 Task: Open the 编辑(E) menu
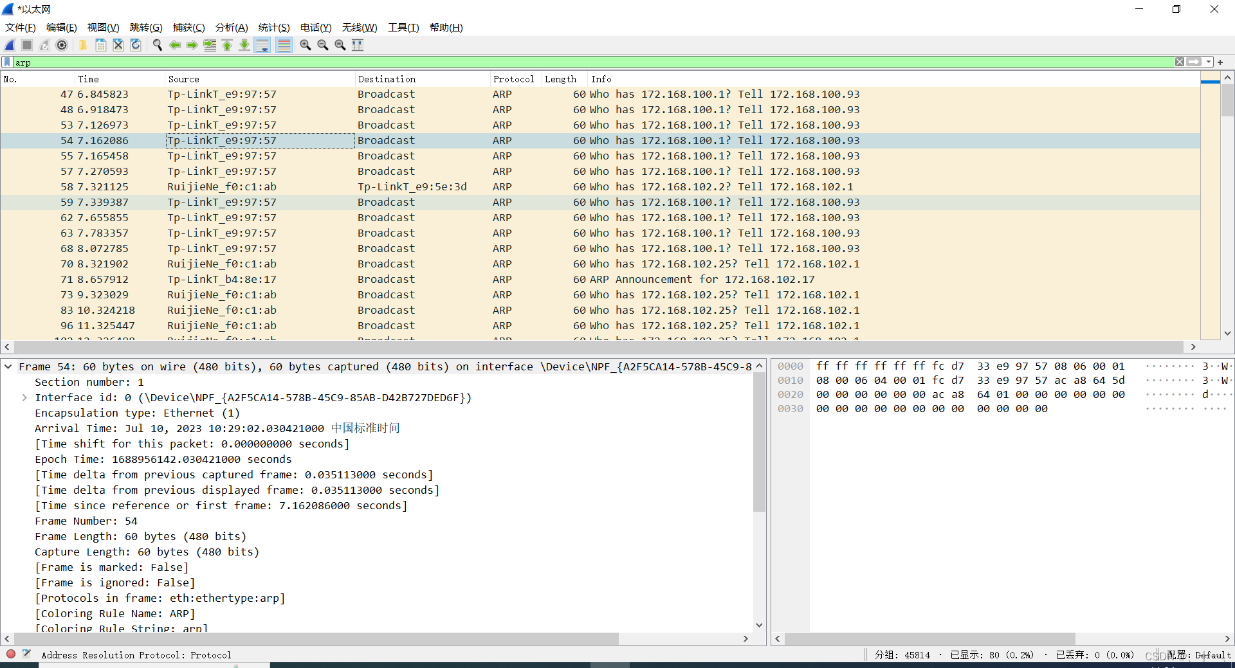[62, 28]
